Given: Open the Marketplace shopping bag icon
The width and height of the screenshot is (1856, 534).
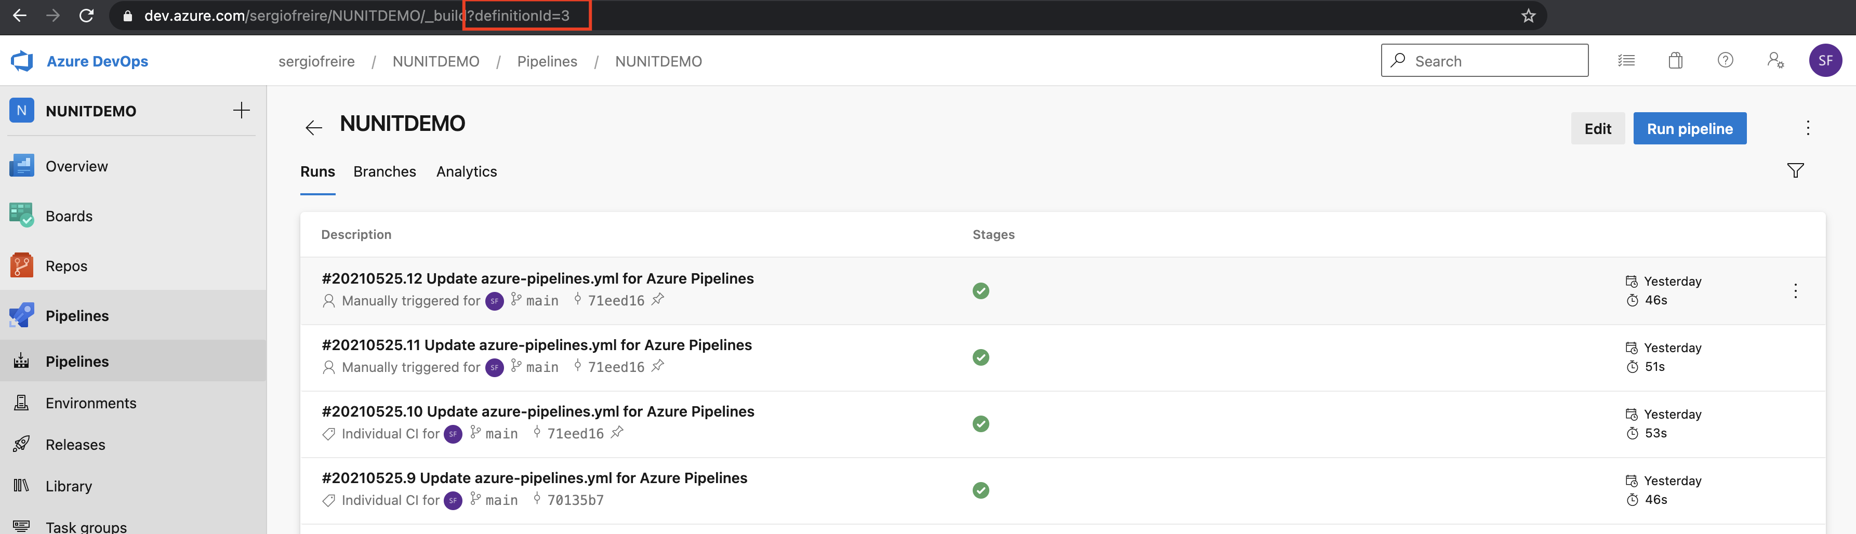Looking at the screenshot, I should [x=1675, y=61].
